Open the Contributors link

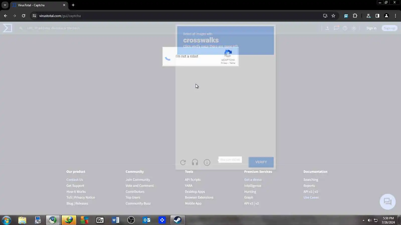click(135, 191)
